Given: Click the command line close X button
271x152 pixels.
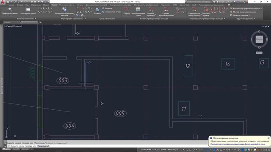Looking at the screenshot, I should pyautogui.click(x=5, y=143).
